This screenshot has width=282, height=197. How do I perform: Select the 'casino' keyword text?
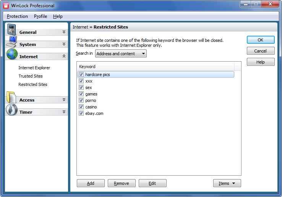click(91, 107)
